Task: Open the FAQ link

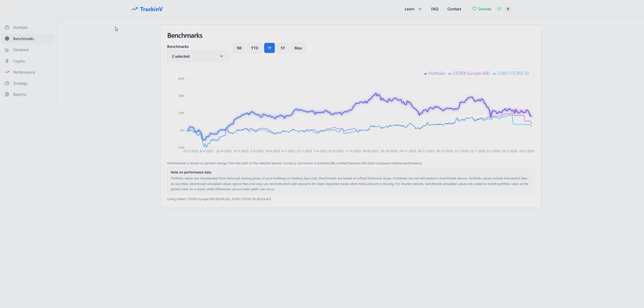Action: tap(435, 9)
